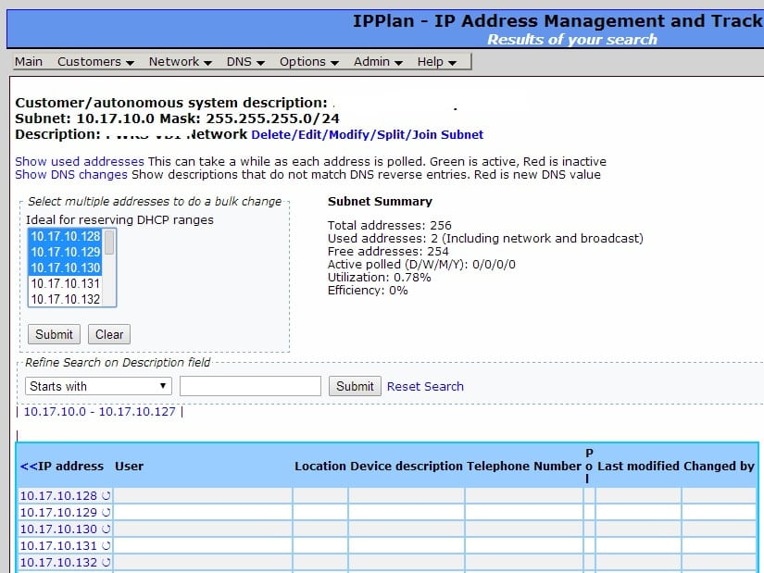Select 10.17.10.130 in the bulk change list
The height and width of the screenshot is (573, 764).
click(66, 268)
